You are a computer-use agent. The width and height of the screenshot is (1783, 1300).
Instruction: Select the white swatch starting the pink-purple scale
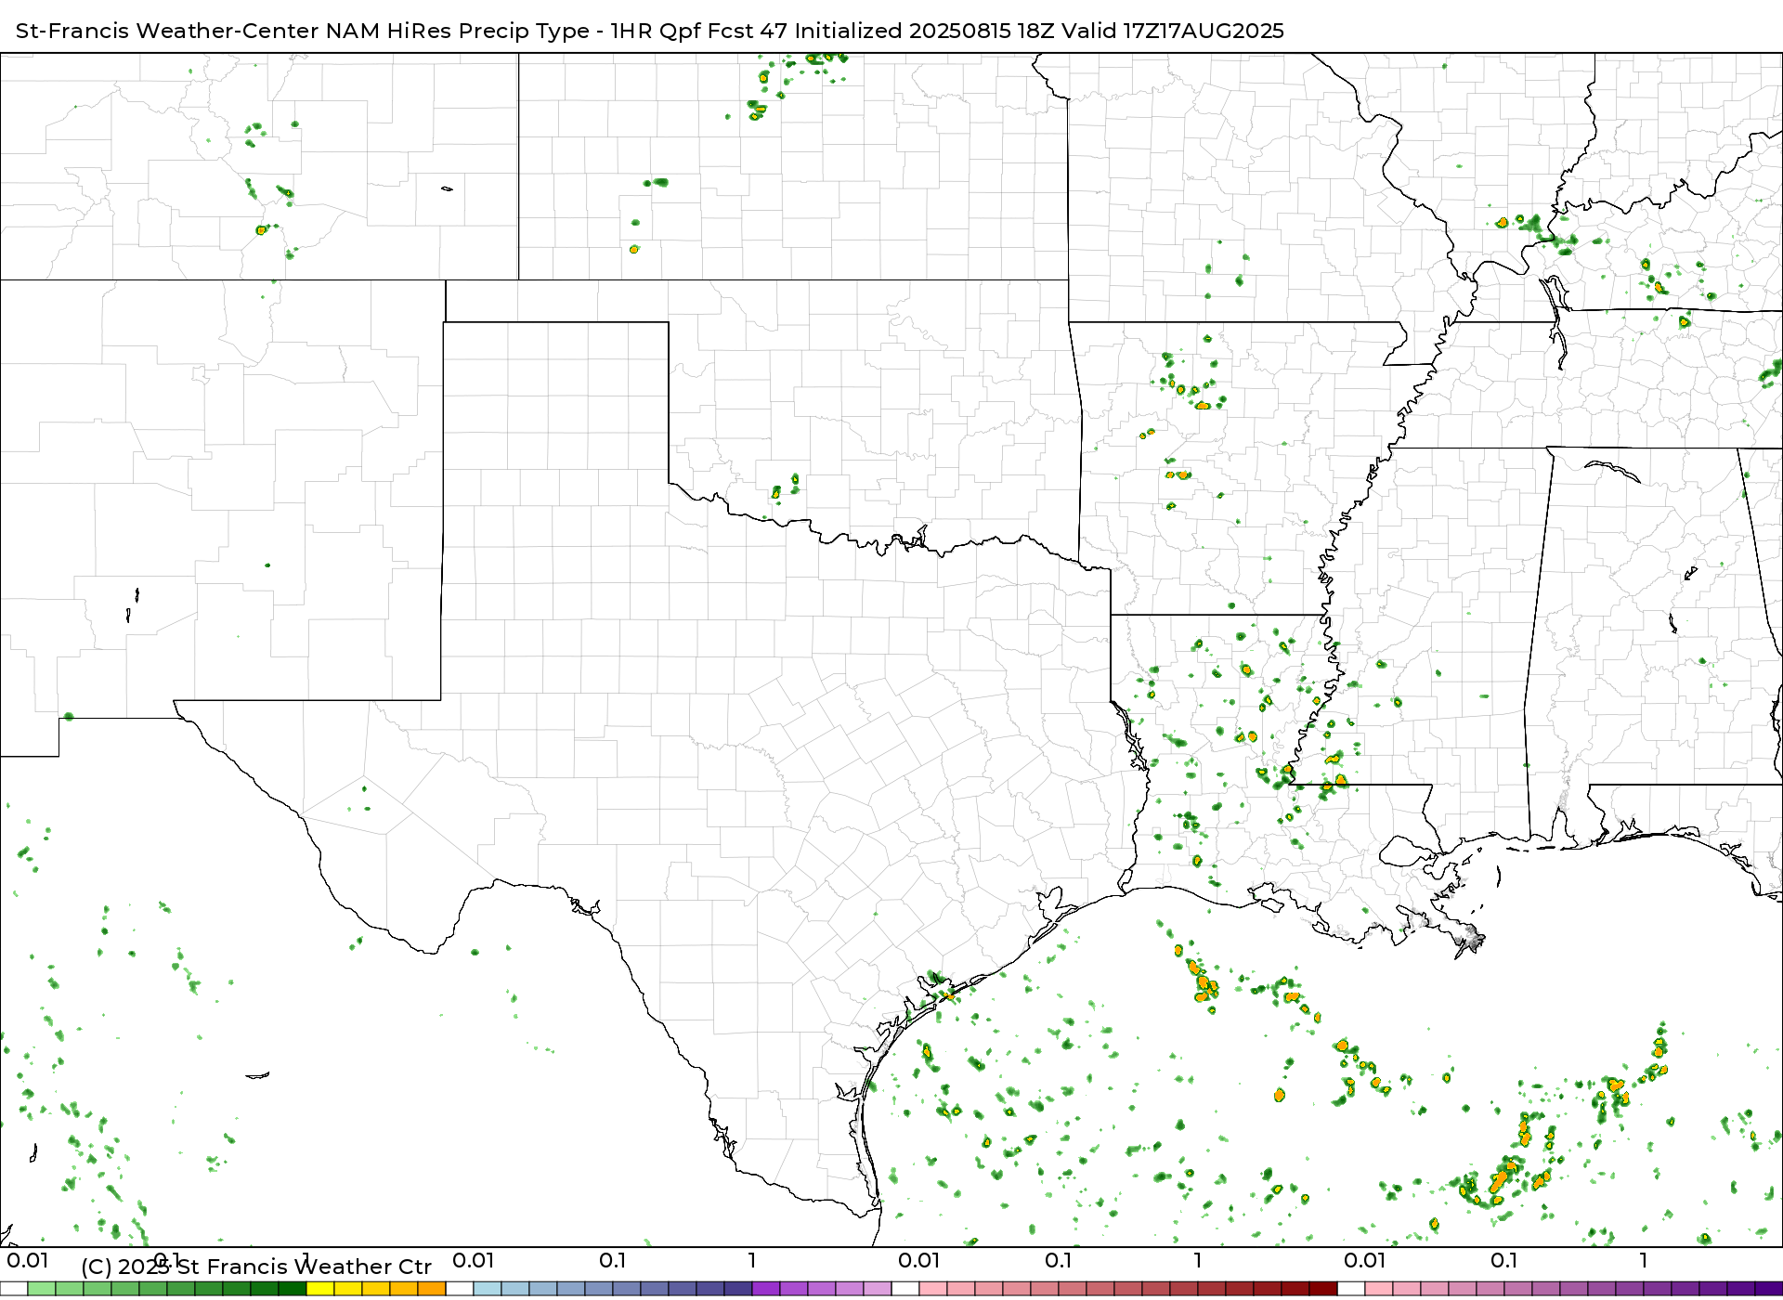(1351, 1289)
